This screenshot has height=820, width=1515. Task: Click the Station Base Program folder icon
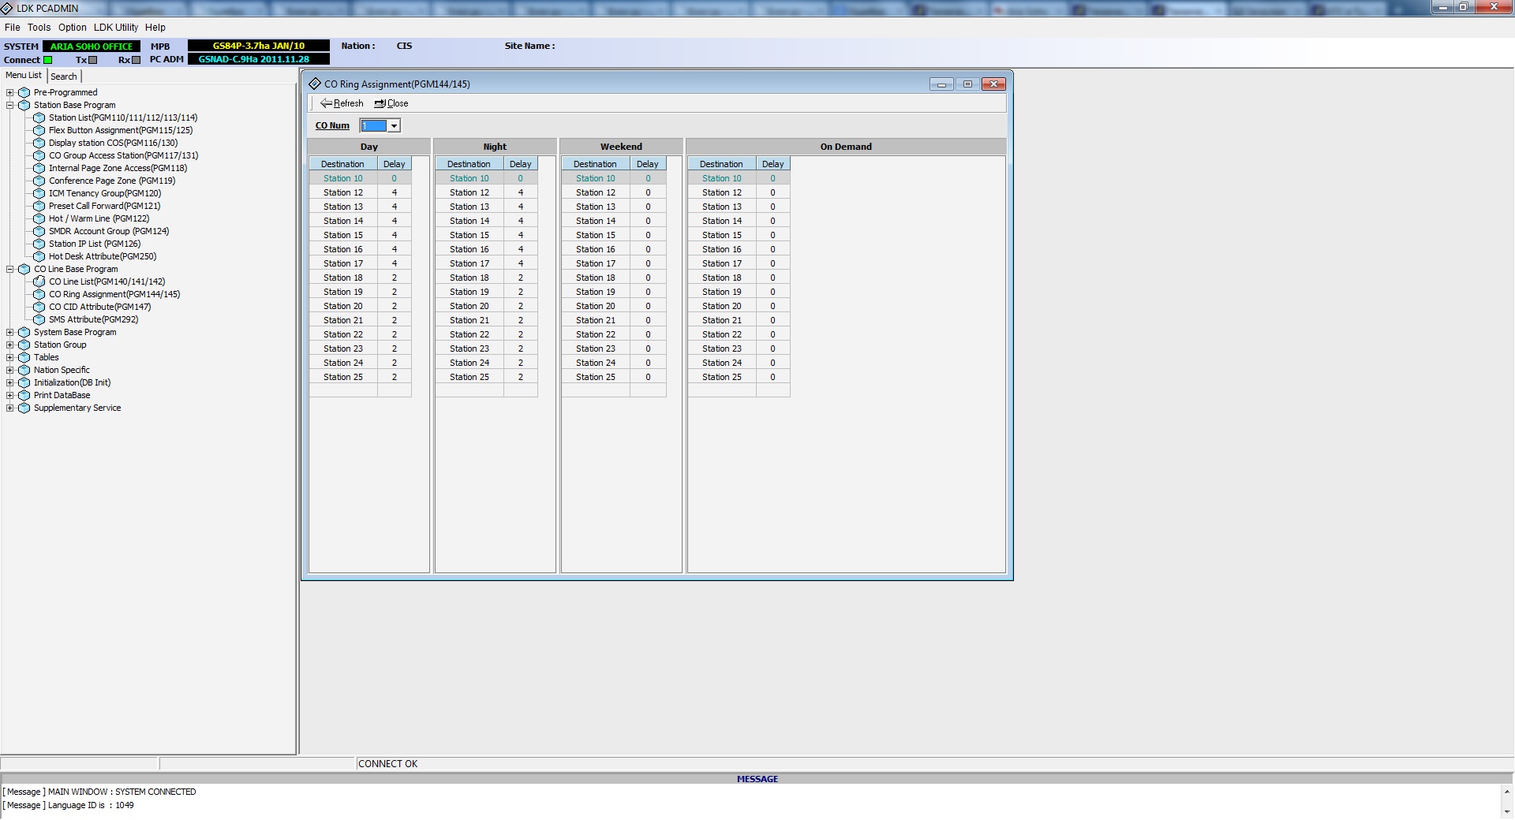click(24, 105)
